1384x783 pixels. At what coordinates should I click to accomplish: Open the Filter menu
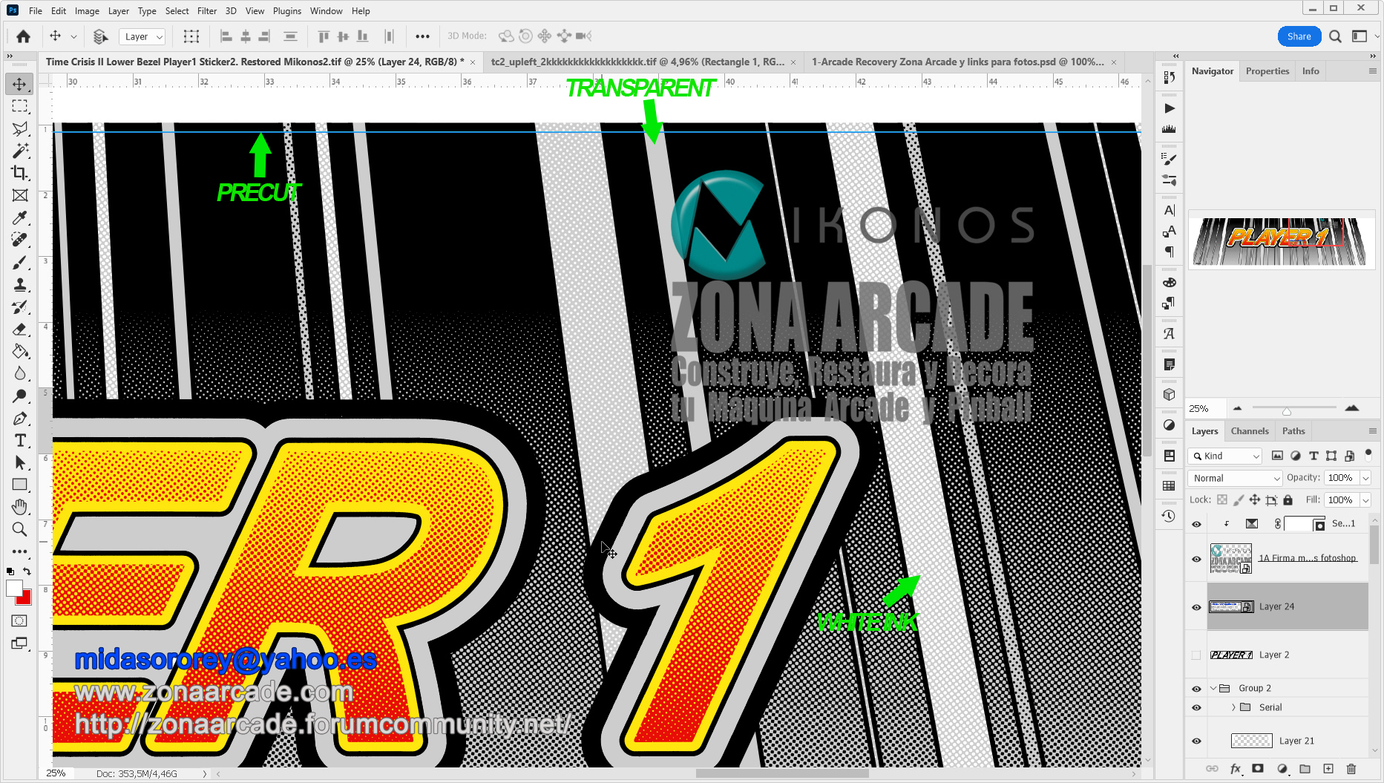tap(206, 11)
